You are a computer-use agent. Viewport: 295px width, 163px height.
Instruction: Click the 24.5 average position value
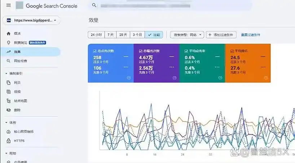tap(235, 58)
